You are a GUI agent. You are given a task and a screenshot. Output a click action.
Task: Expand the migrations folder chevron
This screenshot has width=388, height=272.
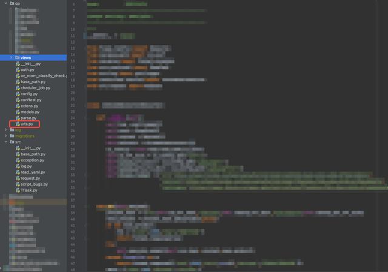[x=6, y=136]
